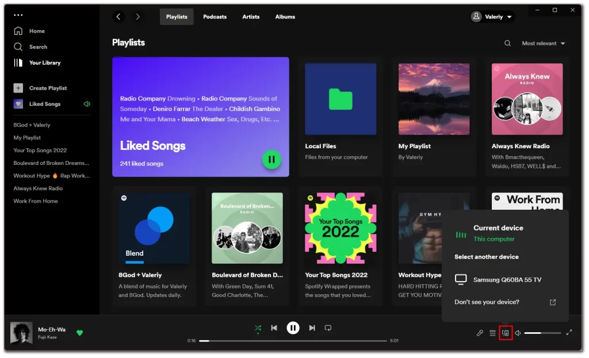This screenshot has width=589, height=358.
Task: Open Your Top Songs 2022 card
Action: [x=341, y=246]
